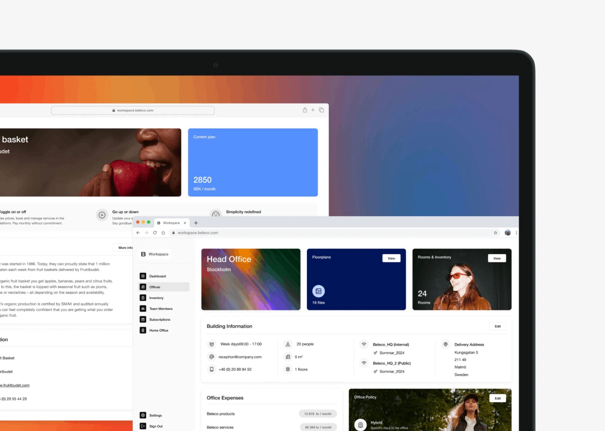Click the browser back arrow

point(138,233)
